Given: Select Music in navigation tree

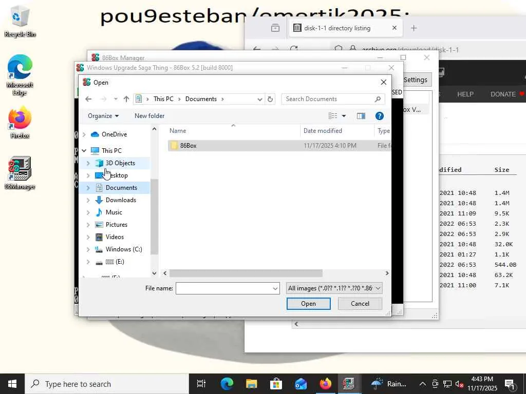Looking at the screenshot, I should (114, 212).
